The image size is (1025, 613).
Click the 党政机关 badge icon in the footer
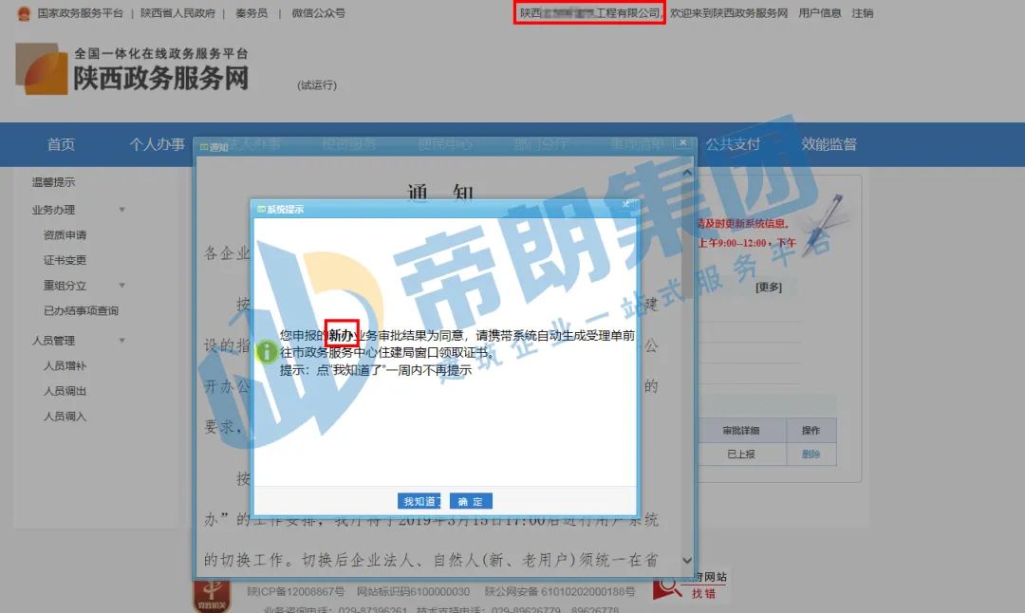click(212, 596)
